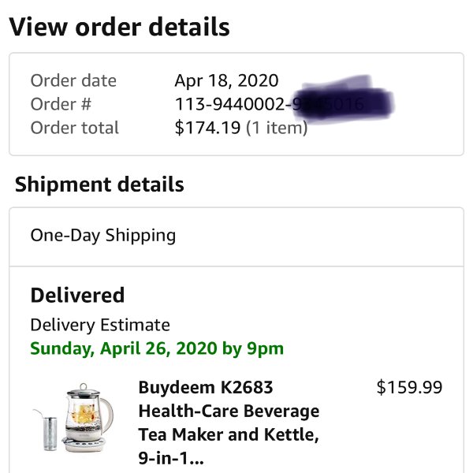
Task: Click the Order date field label
Action: pyautogui.click(x=73, y=80)
